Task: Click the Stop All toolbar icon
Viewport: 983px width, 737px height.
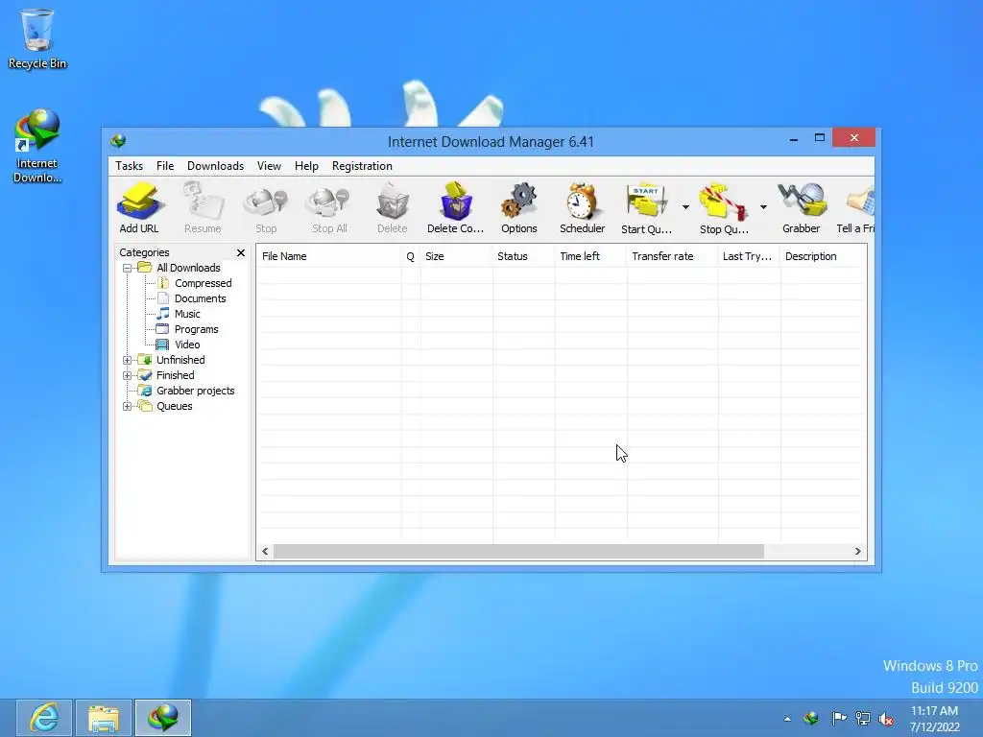Action: (x=329, y=208)
